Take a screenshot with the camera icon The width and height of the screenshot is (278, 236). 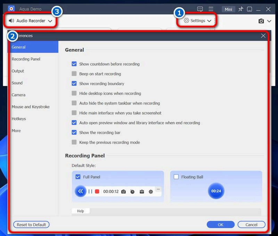(261, 21)
